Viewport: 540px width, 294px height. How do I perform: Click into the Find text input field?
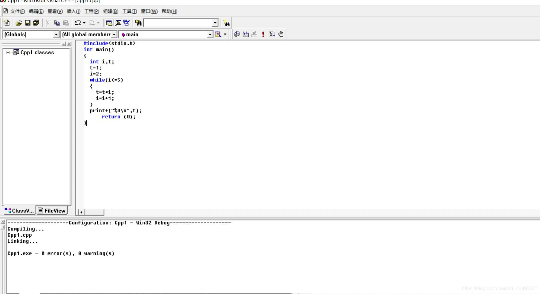click(x=178, y=23)
